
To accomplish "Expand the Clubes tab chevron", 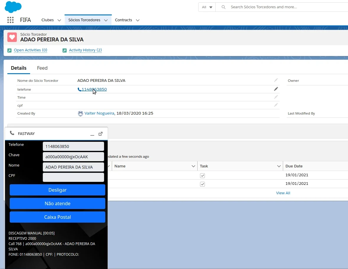I will pos(59,20).
